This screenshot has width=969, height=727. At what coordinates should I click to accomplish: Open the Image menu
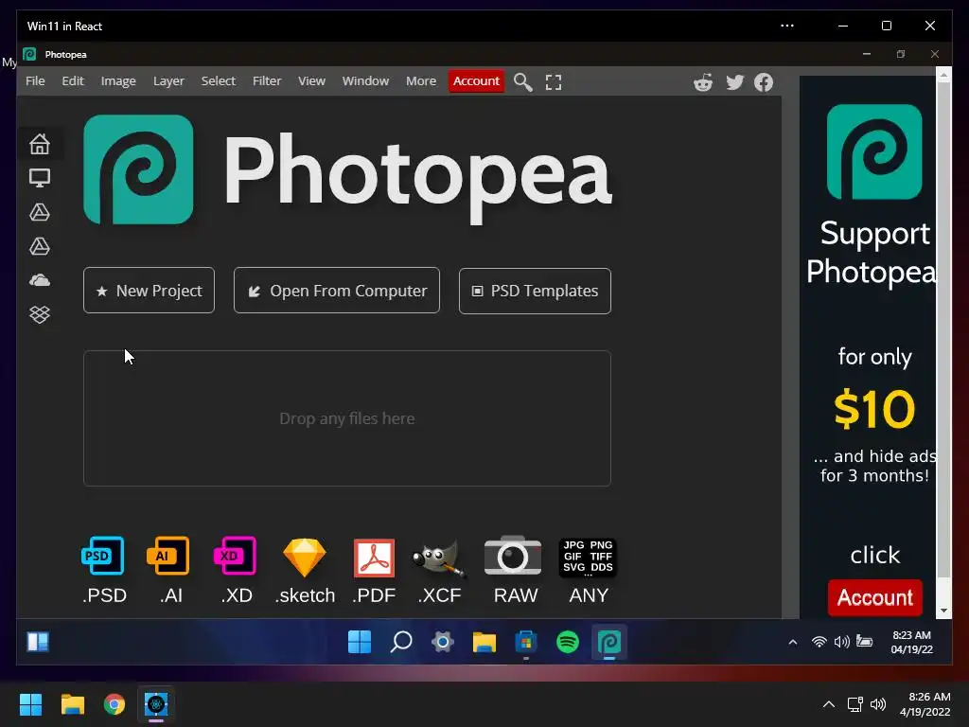118,81
